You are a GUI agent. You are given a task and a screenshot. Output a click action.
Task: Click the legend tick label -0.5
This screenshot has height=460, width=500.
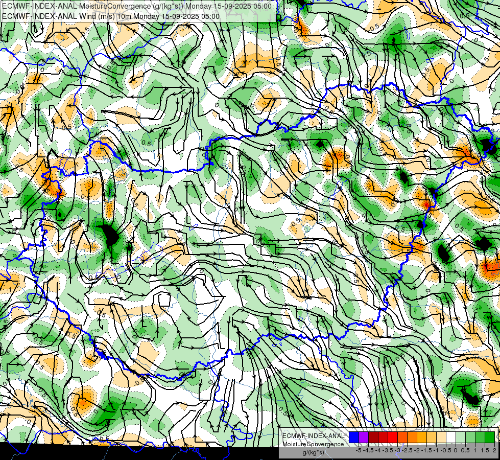(446, 450)
